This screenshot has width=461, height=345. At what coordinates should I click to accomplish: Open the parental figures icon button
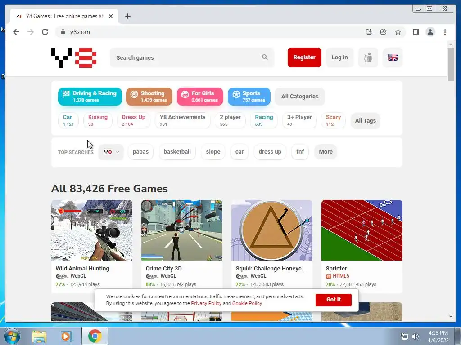pos(368,57)
